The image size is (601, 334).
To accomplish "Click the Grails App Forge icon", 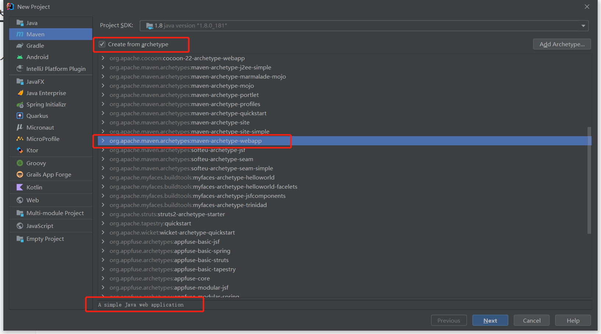I will coord(20,174).
